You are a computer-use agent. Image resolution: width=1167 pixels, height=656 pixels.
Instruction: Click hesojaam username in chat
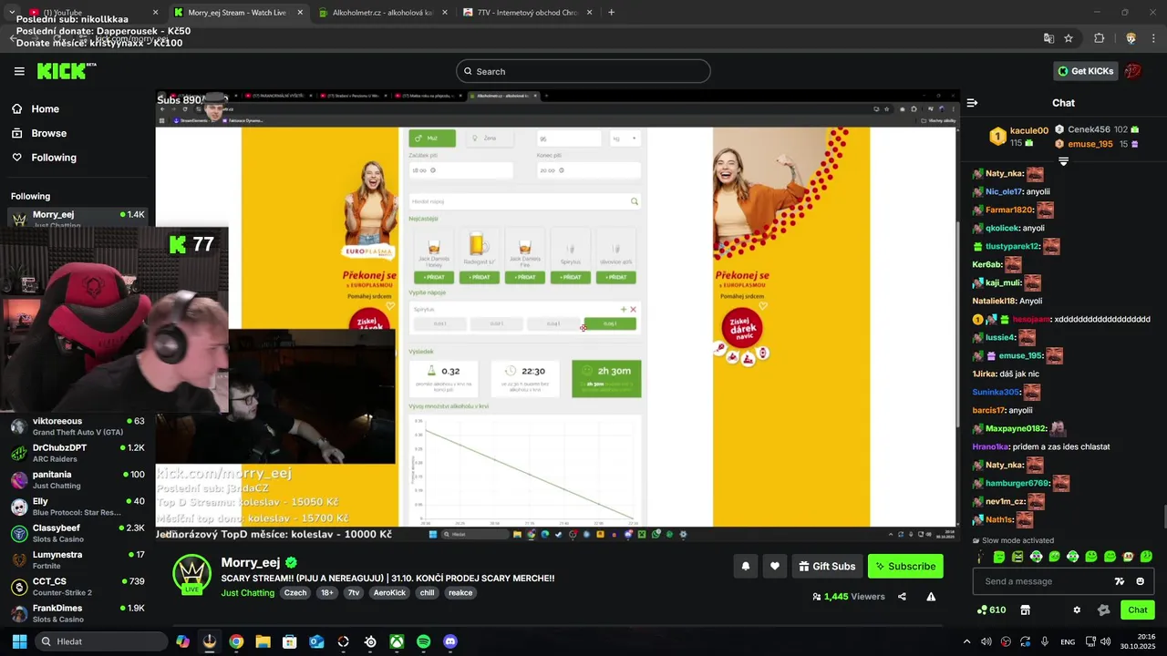[x=1031, y=319]
